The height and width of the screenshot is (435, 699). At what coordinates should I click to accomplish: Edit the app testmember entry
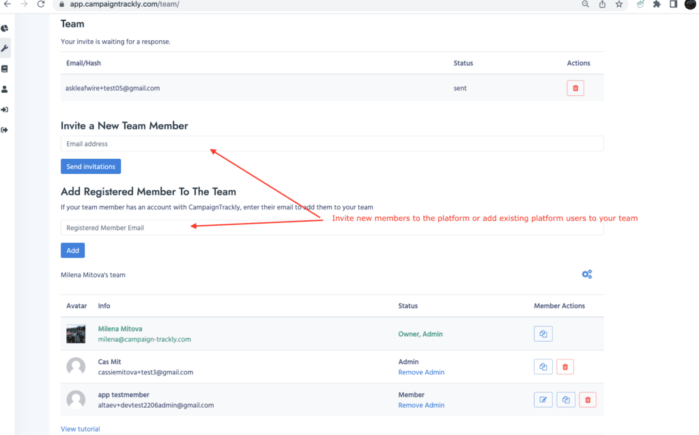pyautogui.click(x=543, y=400)
